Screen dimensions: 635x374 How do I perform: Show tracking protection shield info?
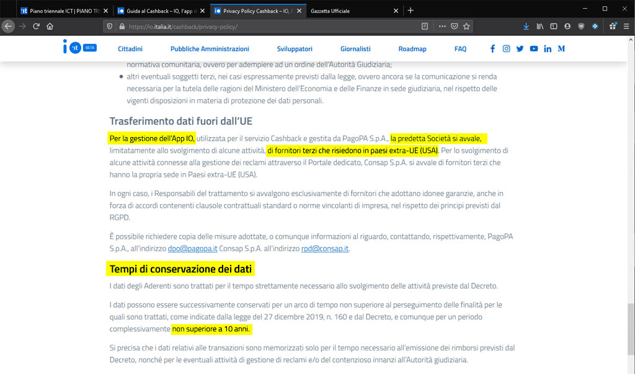(x=109, y=26)
